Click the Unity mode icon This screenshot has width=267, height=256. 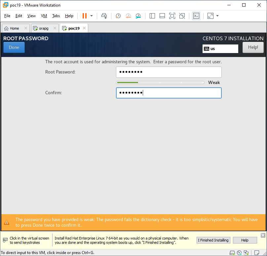(x=182, y=16)
